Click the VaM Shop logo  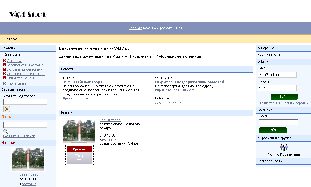point(28,14)
